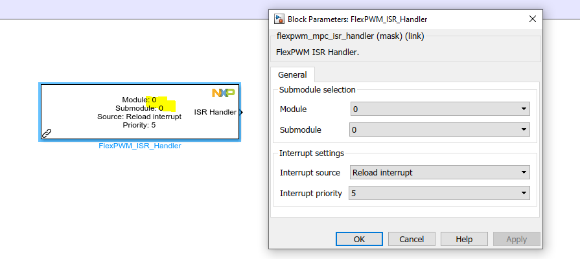The width and height of the screenshot is (580, 259).
Task: Open the Interrupt source dropdown
Action: (439, 172)
